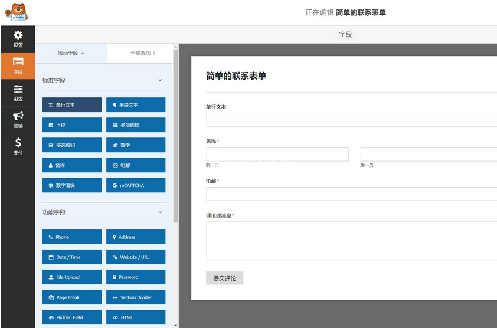Click the 评论或消息 label in preview
This screenshot has height=328, width=497.
[x=219, y=215]
